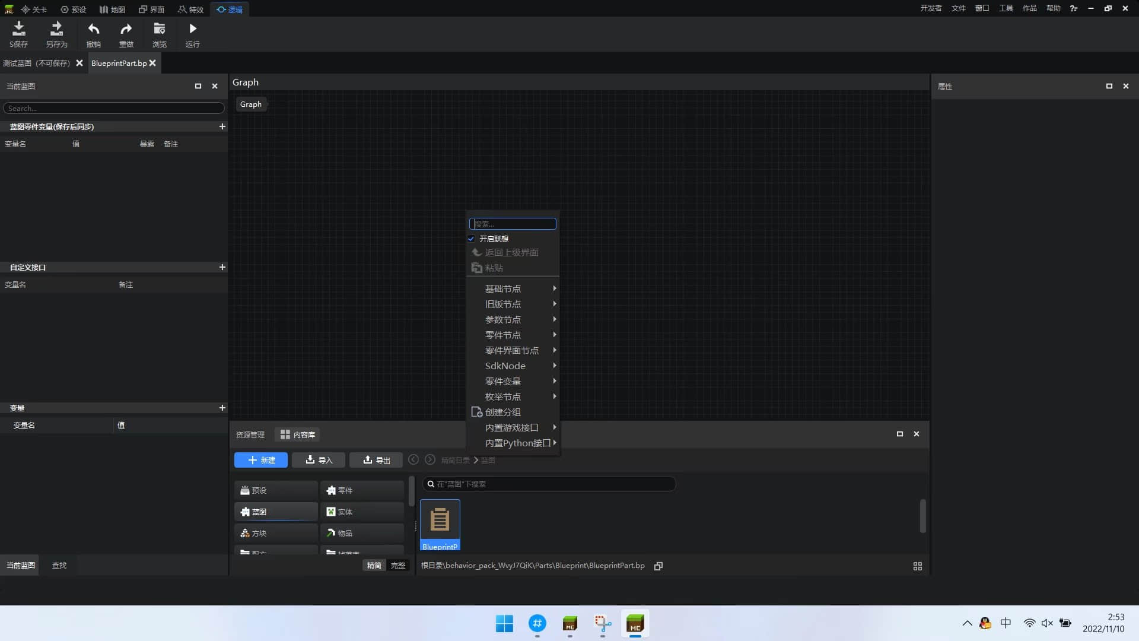This screenshot has height=641, width=1139.
Task: Click the Snipping Tool taskbar icon
Action: point(603,623)
